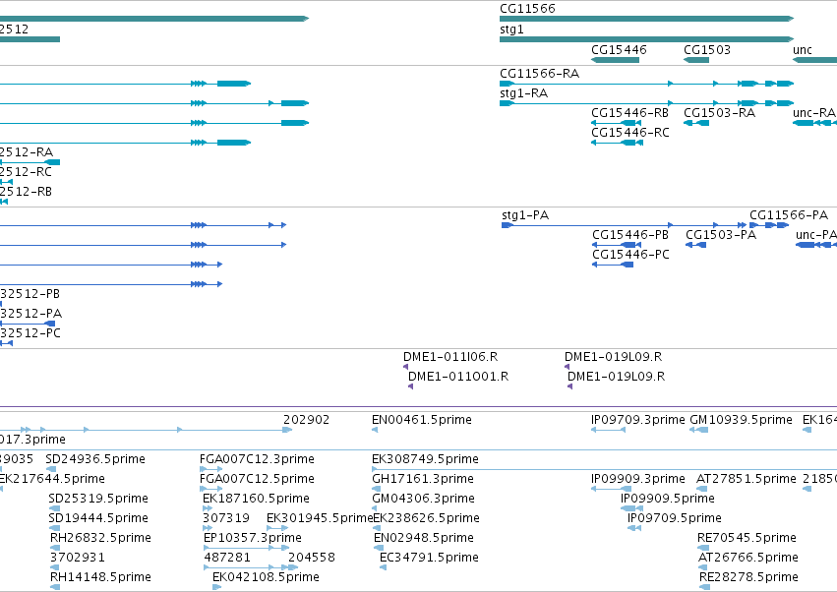
Task: Click 2512-RC transcript label
Action: point(26,172)
